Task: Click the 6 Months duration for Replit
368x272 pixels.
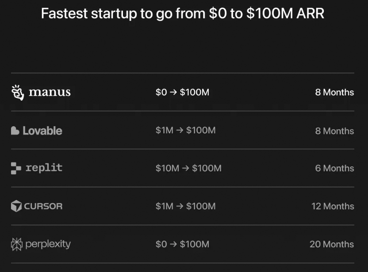Action: pyautogui.click(x=334, y=168)
